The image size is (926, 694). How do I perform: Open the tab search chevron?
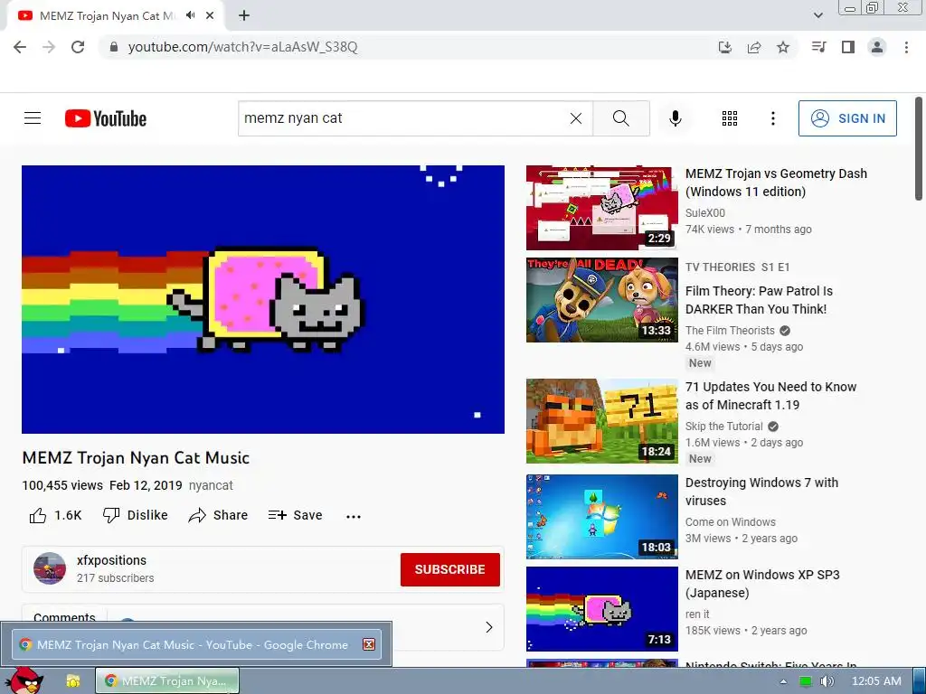click(817, 15)
